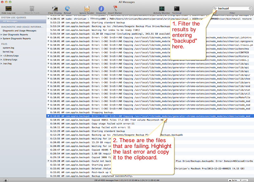Click the magnifier icon in Filter field
The image size is (254, 182).
[215, 8]
